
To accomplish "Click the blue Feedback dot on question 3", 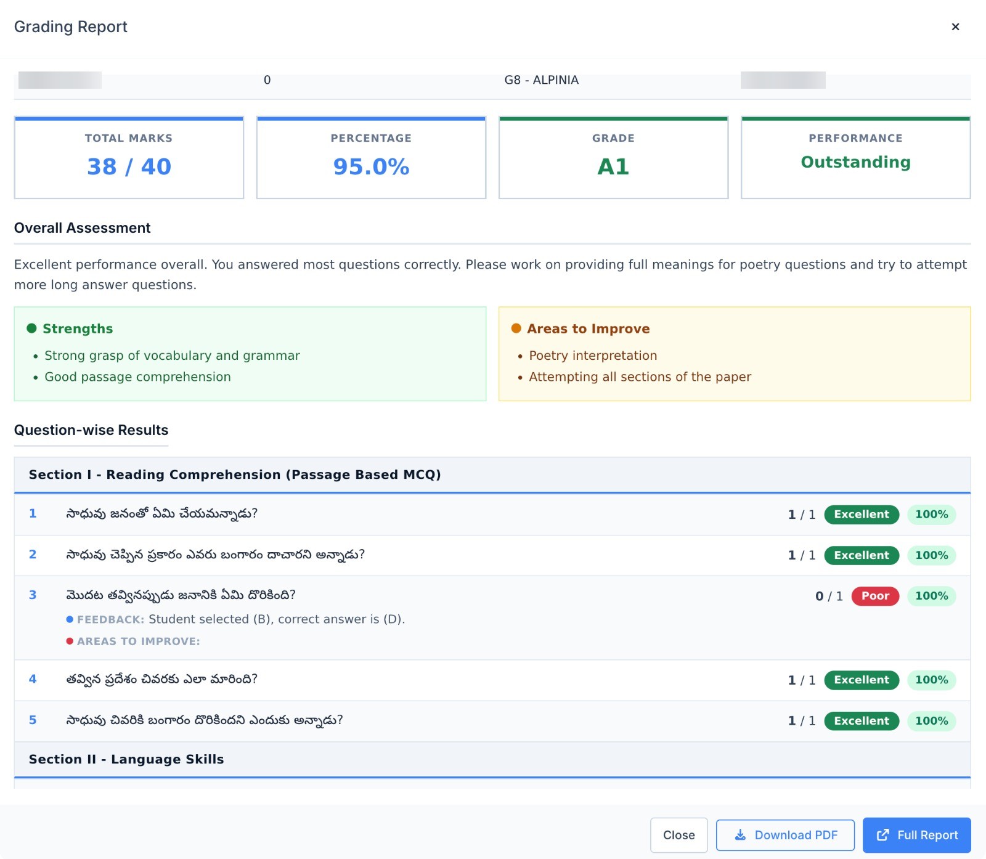I will [x=70, y=619].
